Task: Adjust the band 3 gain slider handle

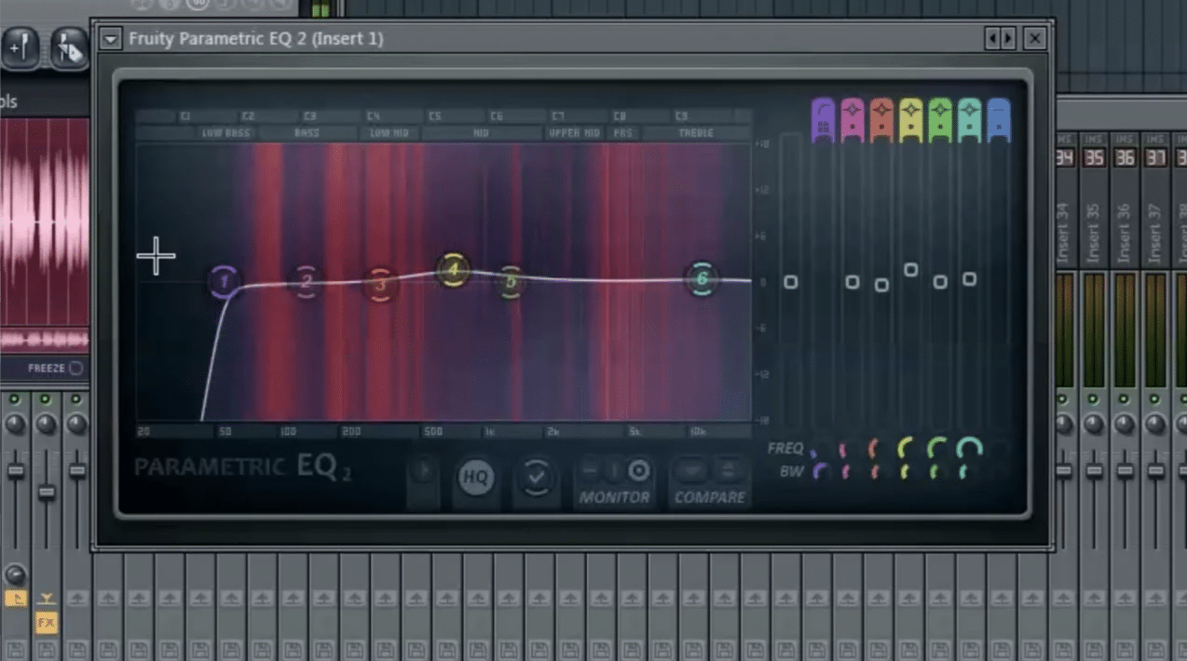Action: (881, 285)
